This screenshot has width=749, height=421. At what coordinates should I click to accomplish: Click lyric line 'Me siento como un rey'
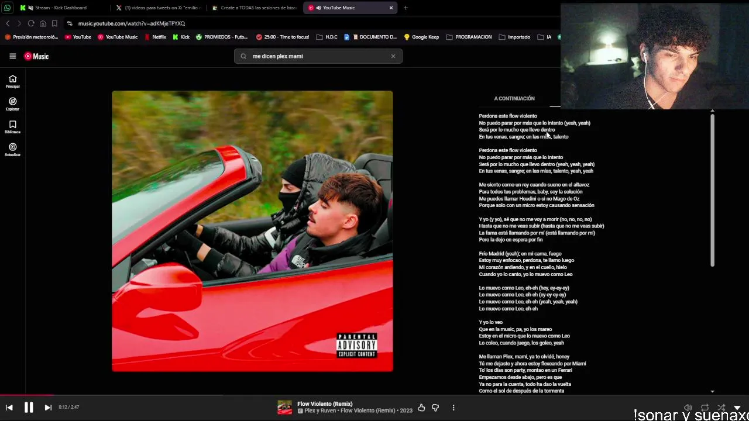click(x=534, y=185)
